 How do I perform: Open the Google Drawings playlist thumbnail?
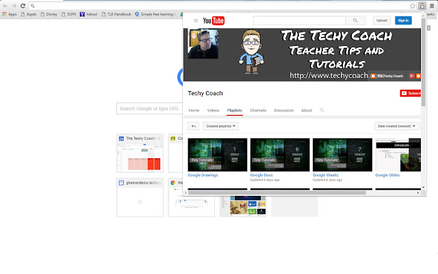218,155
